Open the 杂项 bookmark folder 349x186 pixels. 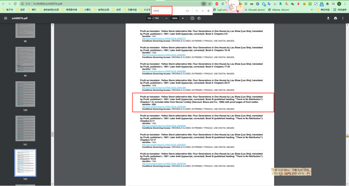point(117,10)
